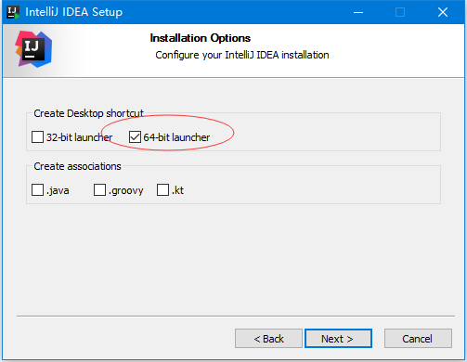The image size is (467, 362).
Task: Click the small IntelliJ icon in title bar
Action: pos(13,12)
